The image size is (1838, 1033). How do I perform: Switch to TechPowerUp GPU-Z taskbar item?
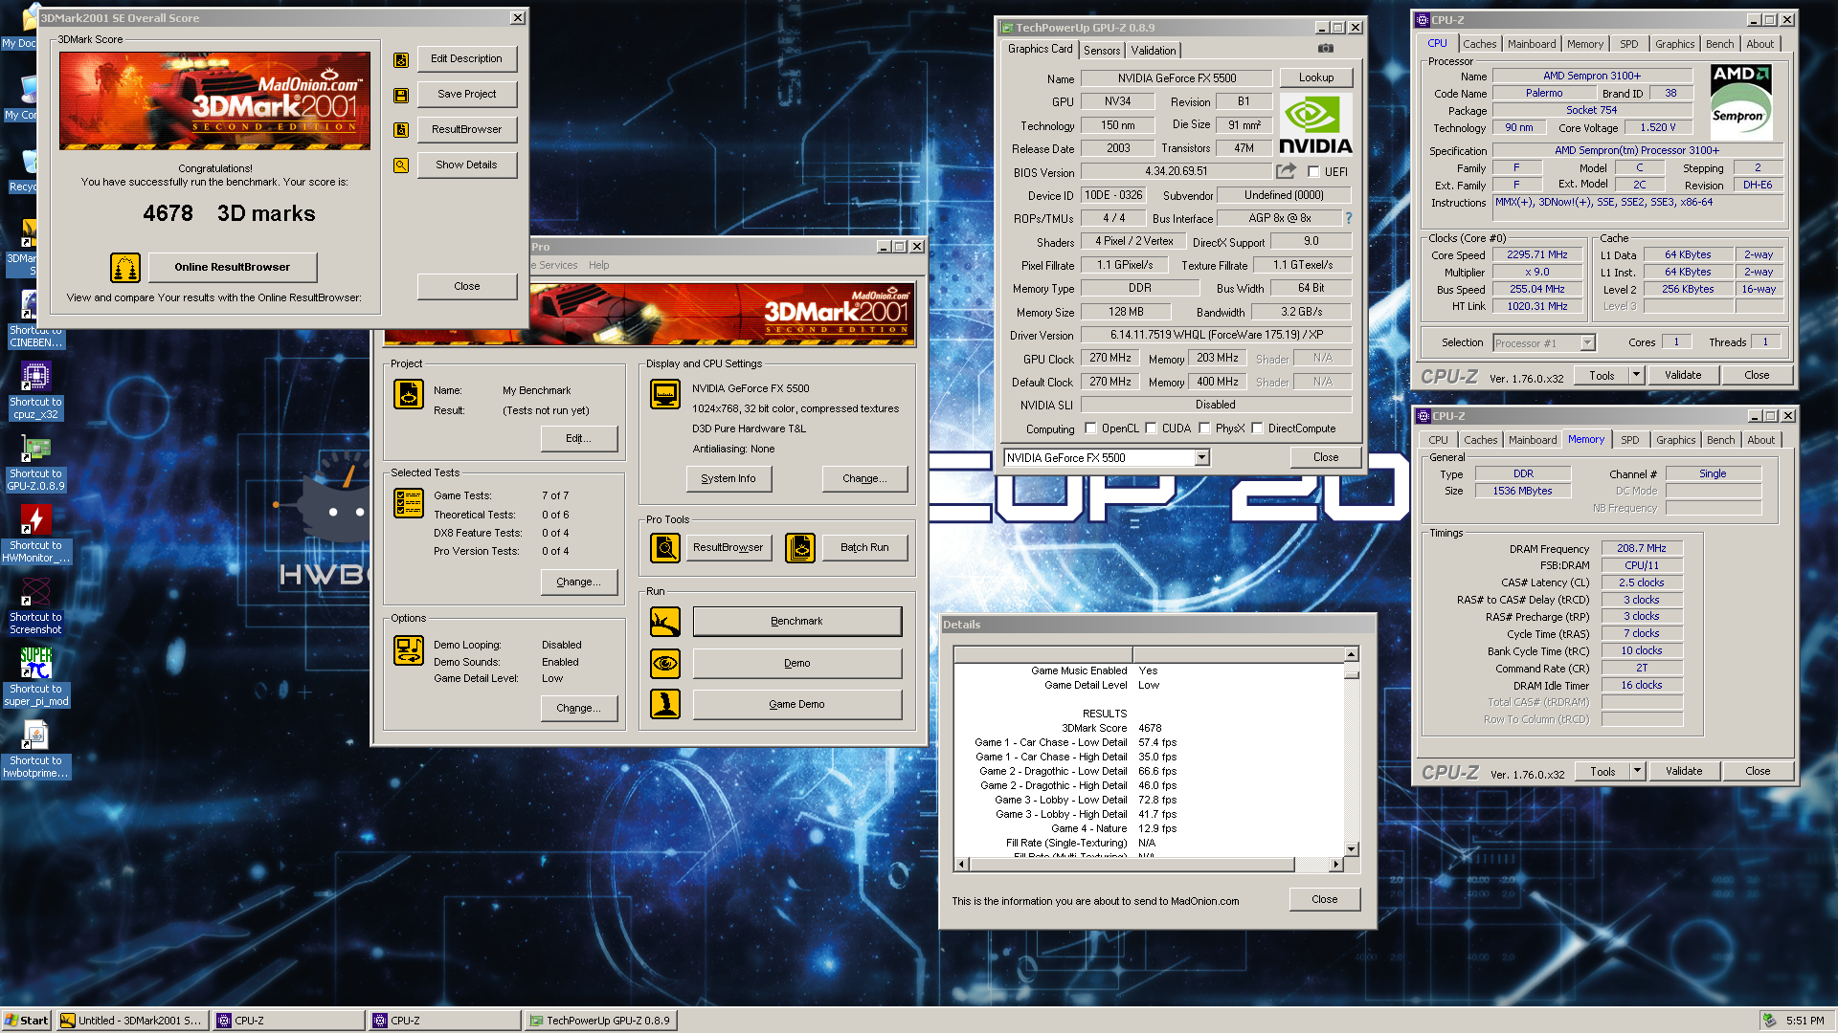601,1021
